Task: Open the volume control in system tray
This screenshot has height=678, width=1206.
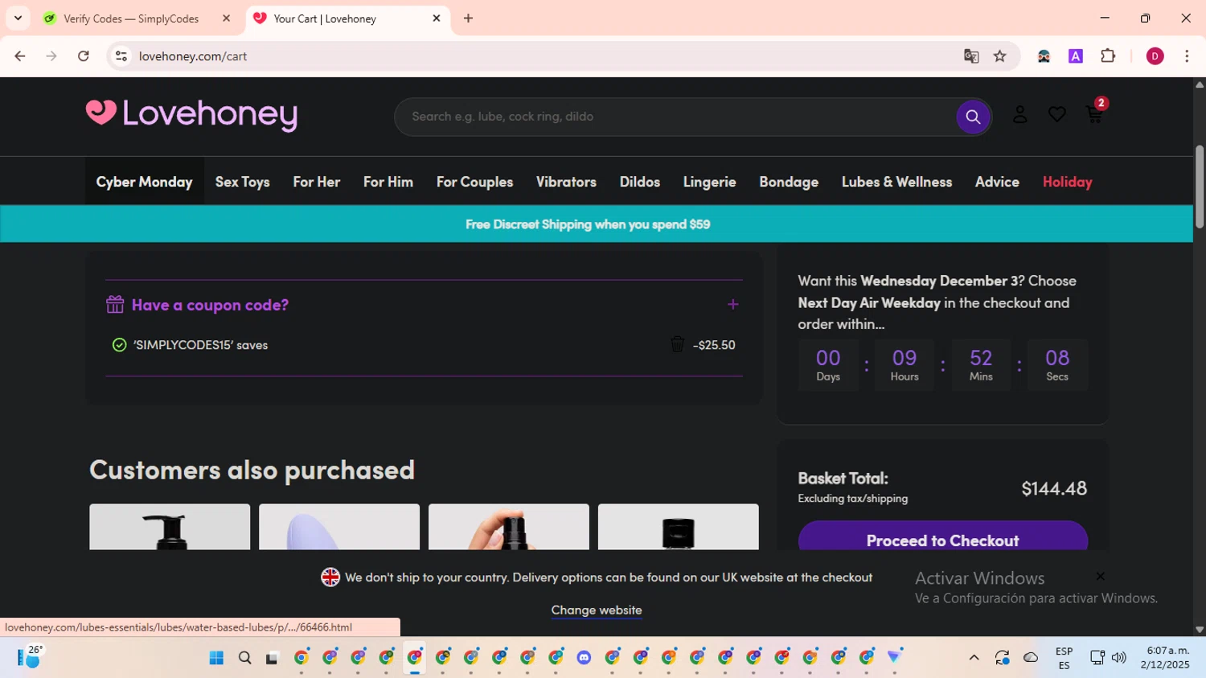Action: click(1118, 658)
